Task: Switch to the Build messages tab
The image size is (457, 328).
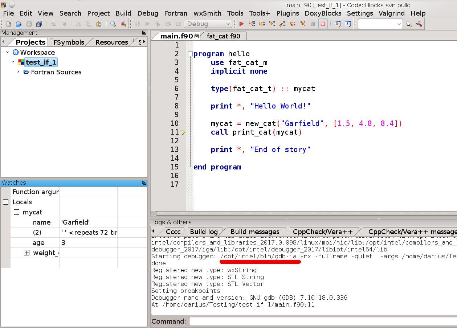Action: tap(255, 231)
